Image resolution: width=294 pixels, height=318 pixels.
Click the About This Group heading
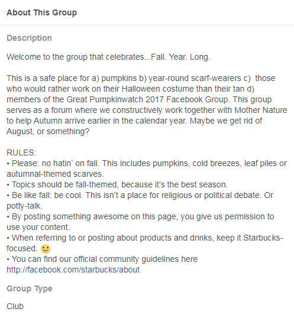(x=41, y=12)
